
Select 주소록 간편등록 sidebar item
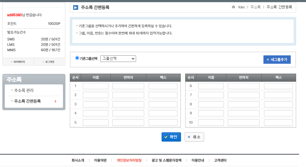click(x=27, y=101)
